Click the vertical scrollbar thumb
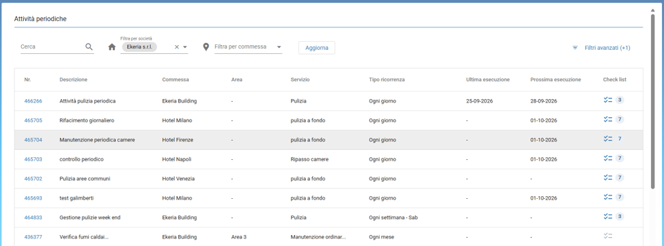 [x=652, y=100]
